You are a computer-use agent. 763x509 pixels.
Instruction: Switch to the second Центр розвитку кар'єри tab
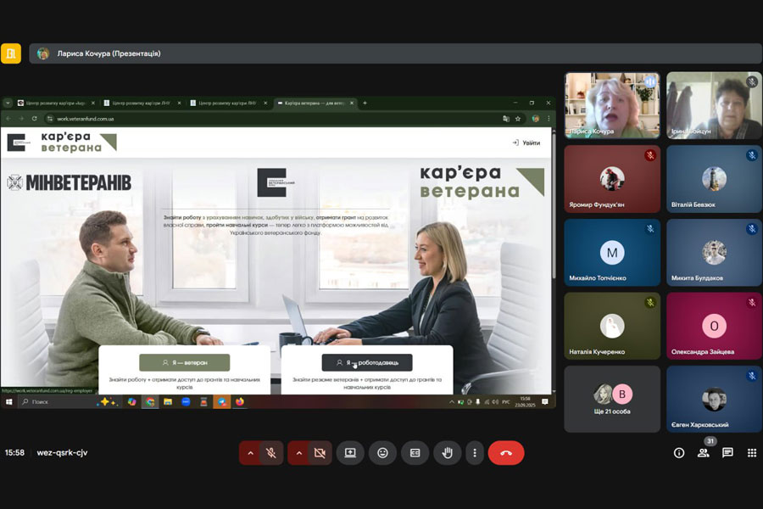[x=141, y=103]
